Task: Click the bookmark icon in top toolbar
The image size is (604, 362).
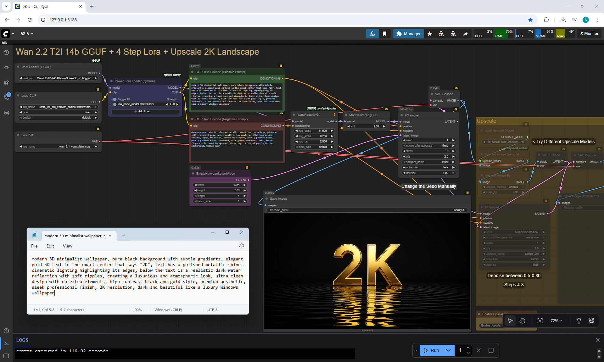Action: tap(384, 34)
